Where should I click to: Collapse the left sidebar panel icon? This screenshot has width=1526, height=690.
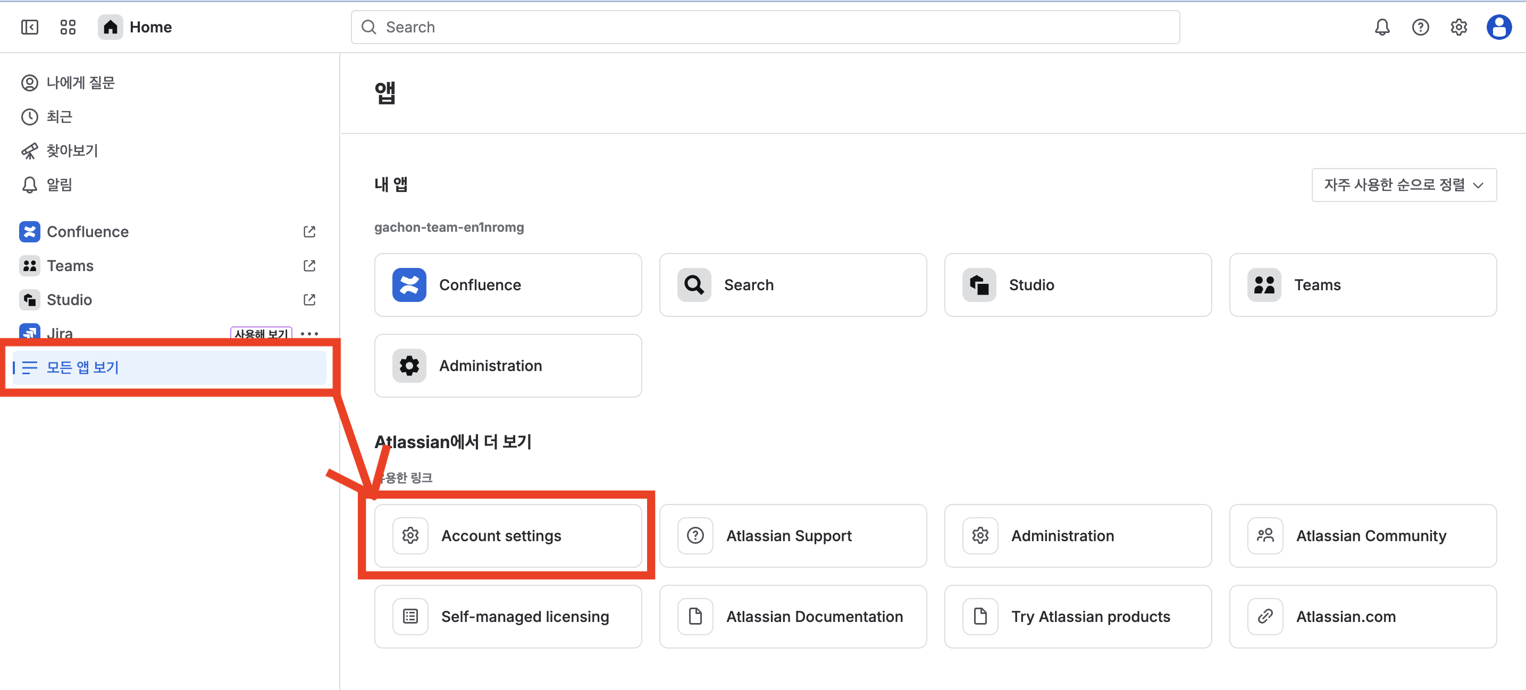click(x=30, y=27)
